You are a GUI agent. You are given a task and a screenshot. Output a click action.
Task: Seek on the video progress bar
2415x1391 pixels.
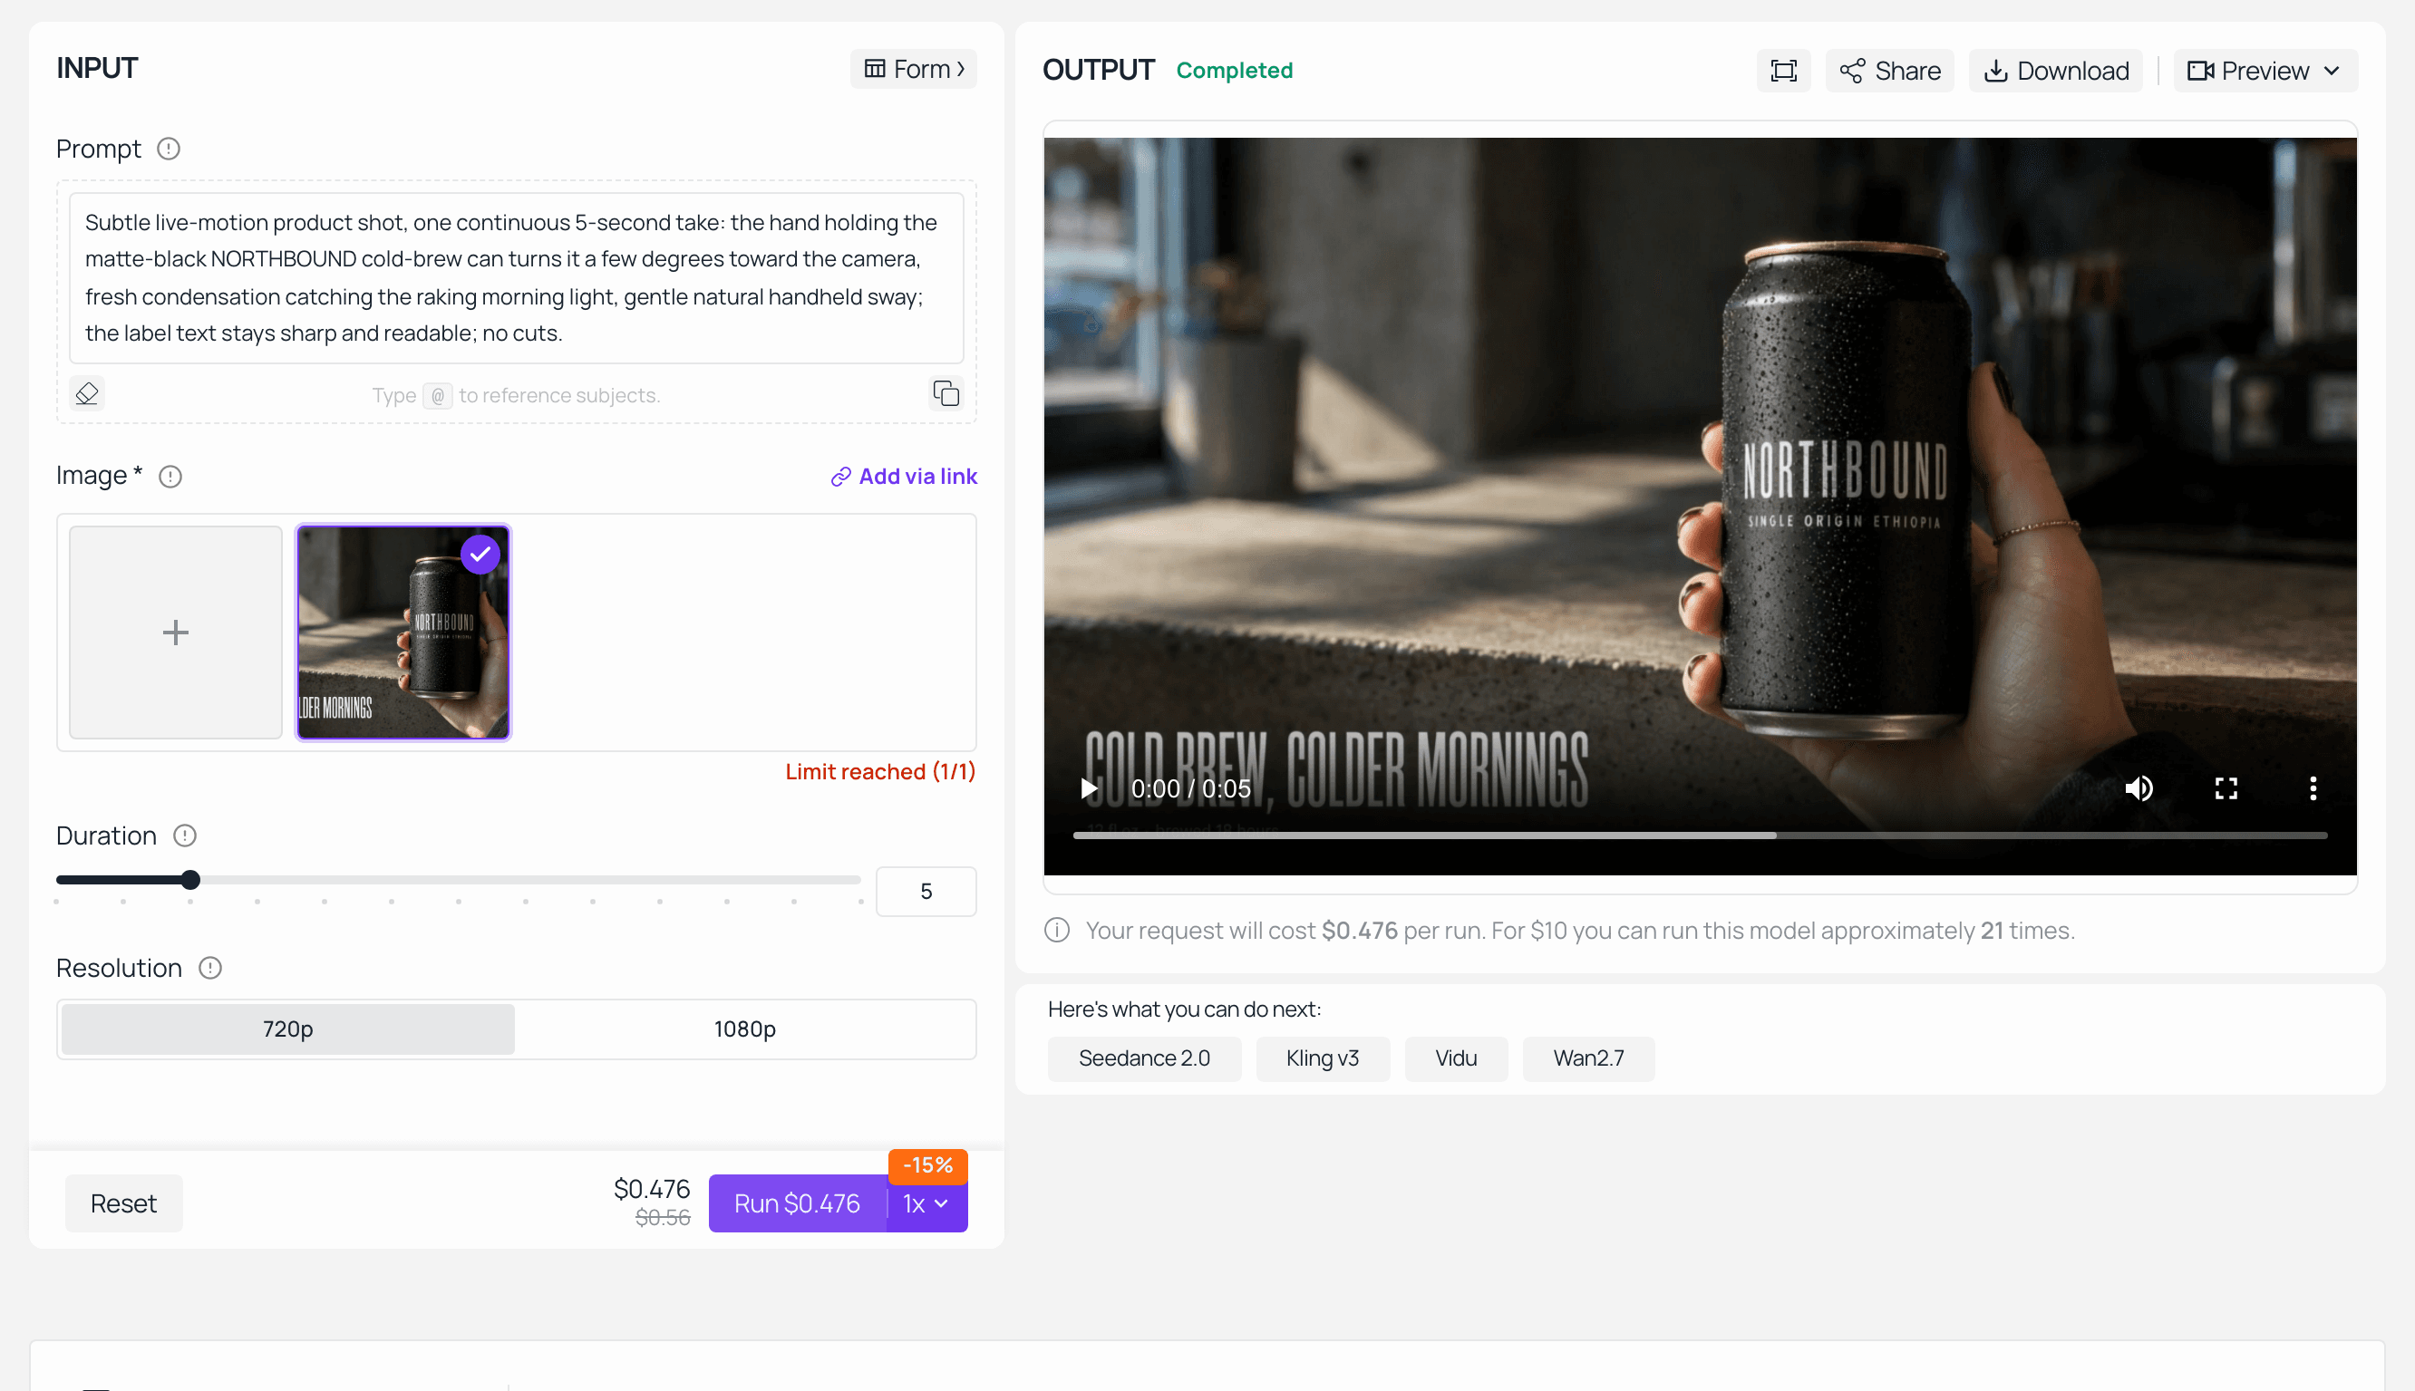(1699, 835)
